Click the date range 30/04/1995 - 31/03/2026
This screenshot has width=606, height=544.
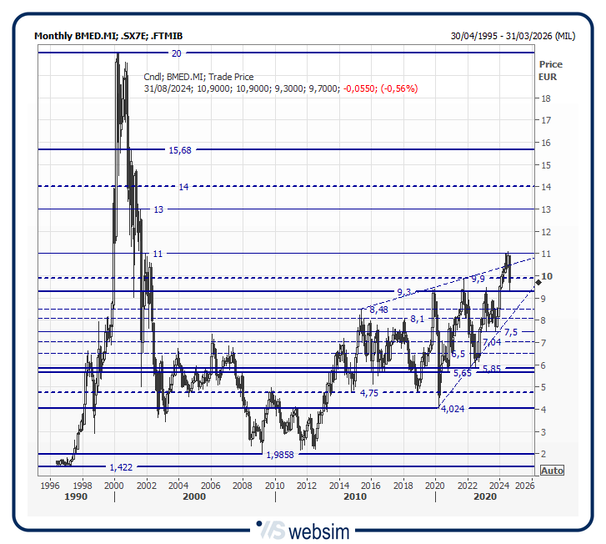(512, 36)
